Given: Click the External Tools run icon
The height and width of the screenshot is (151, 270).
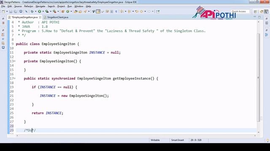Looking at the screenshot, I should tap(54, 11).
